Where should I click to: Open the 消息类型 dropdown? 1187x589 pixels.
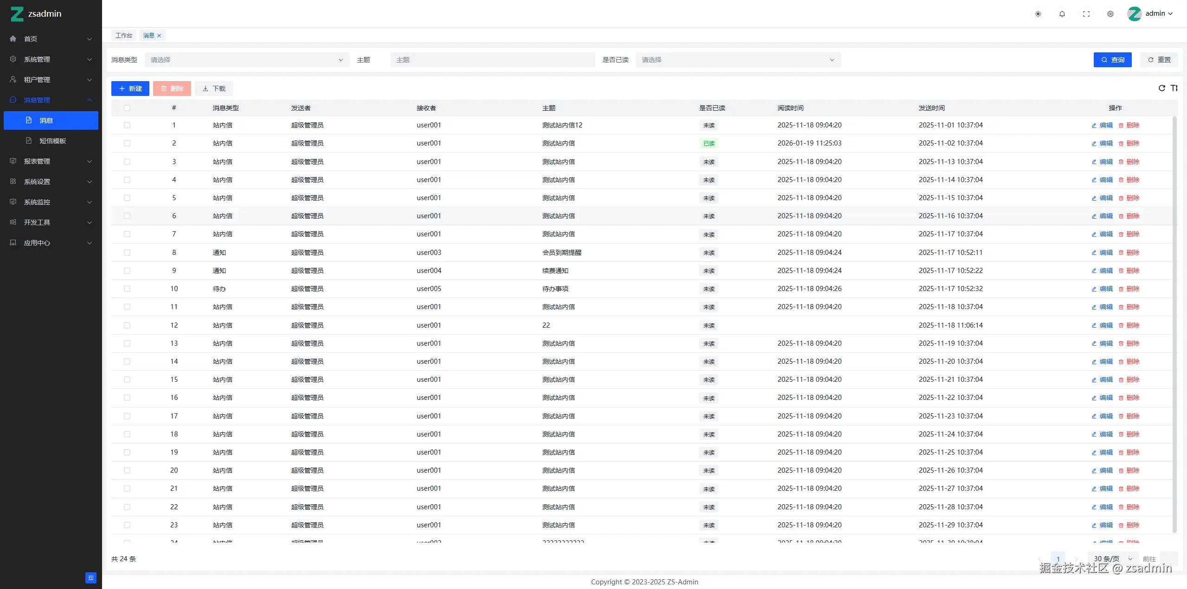(x=247, y=60)
